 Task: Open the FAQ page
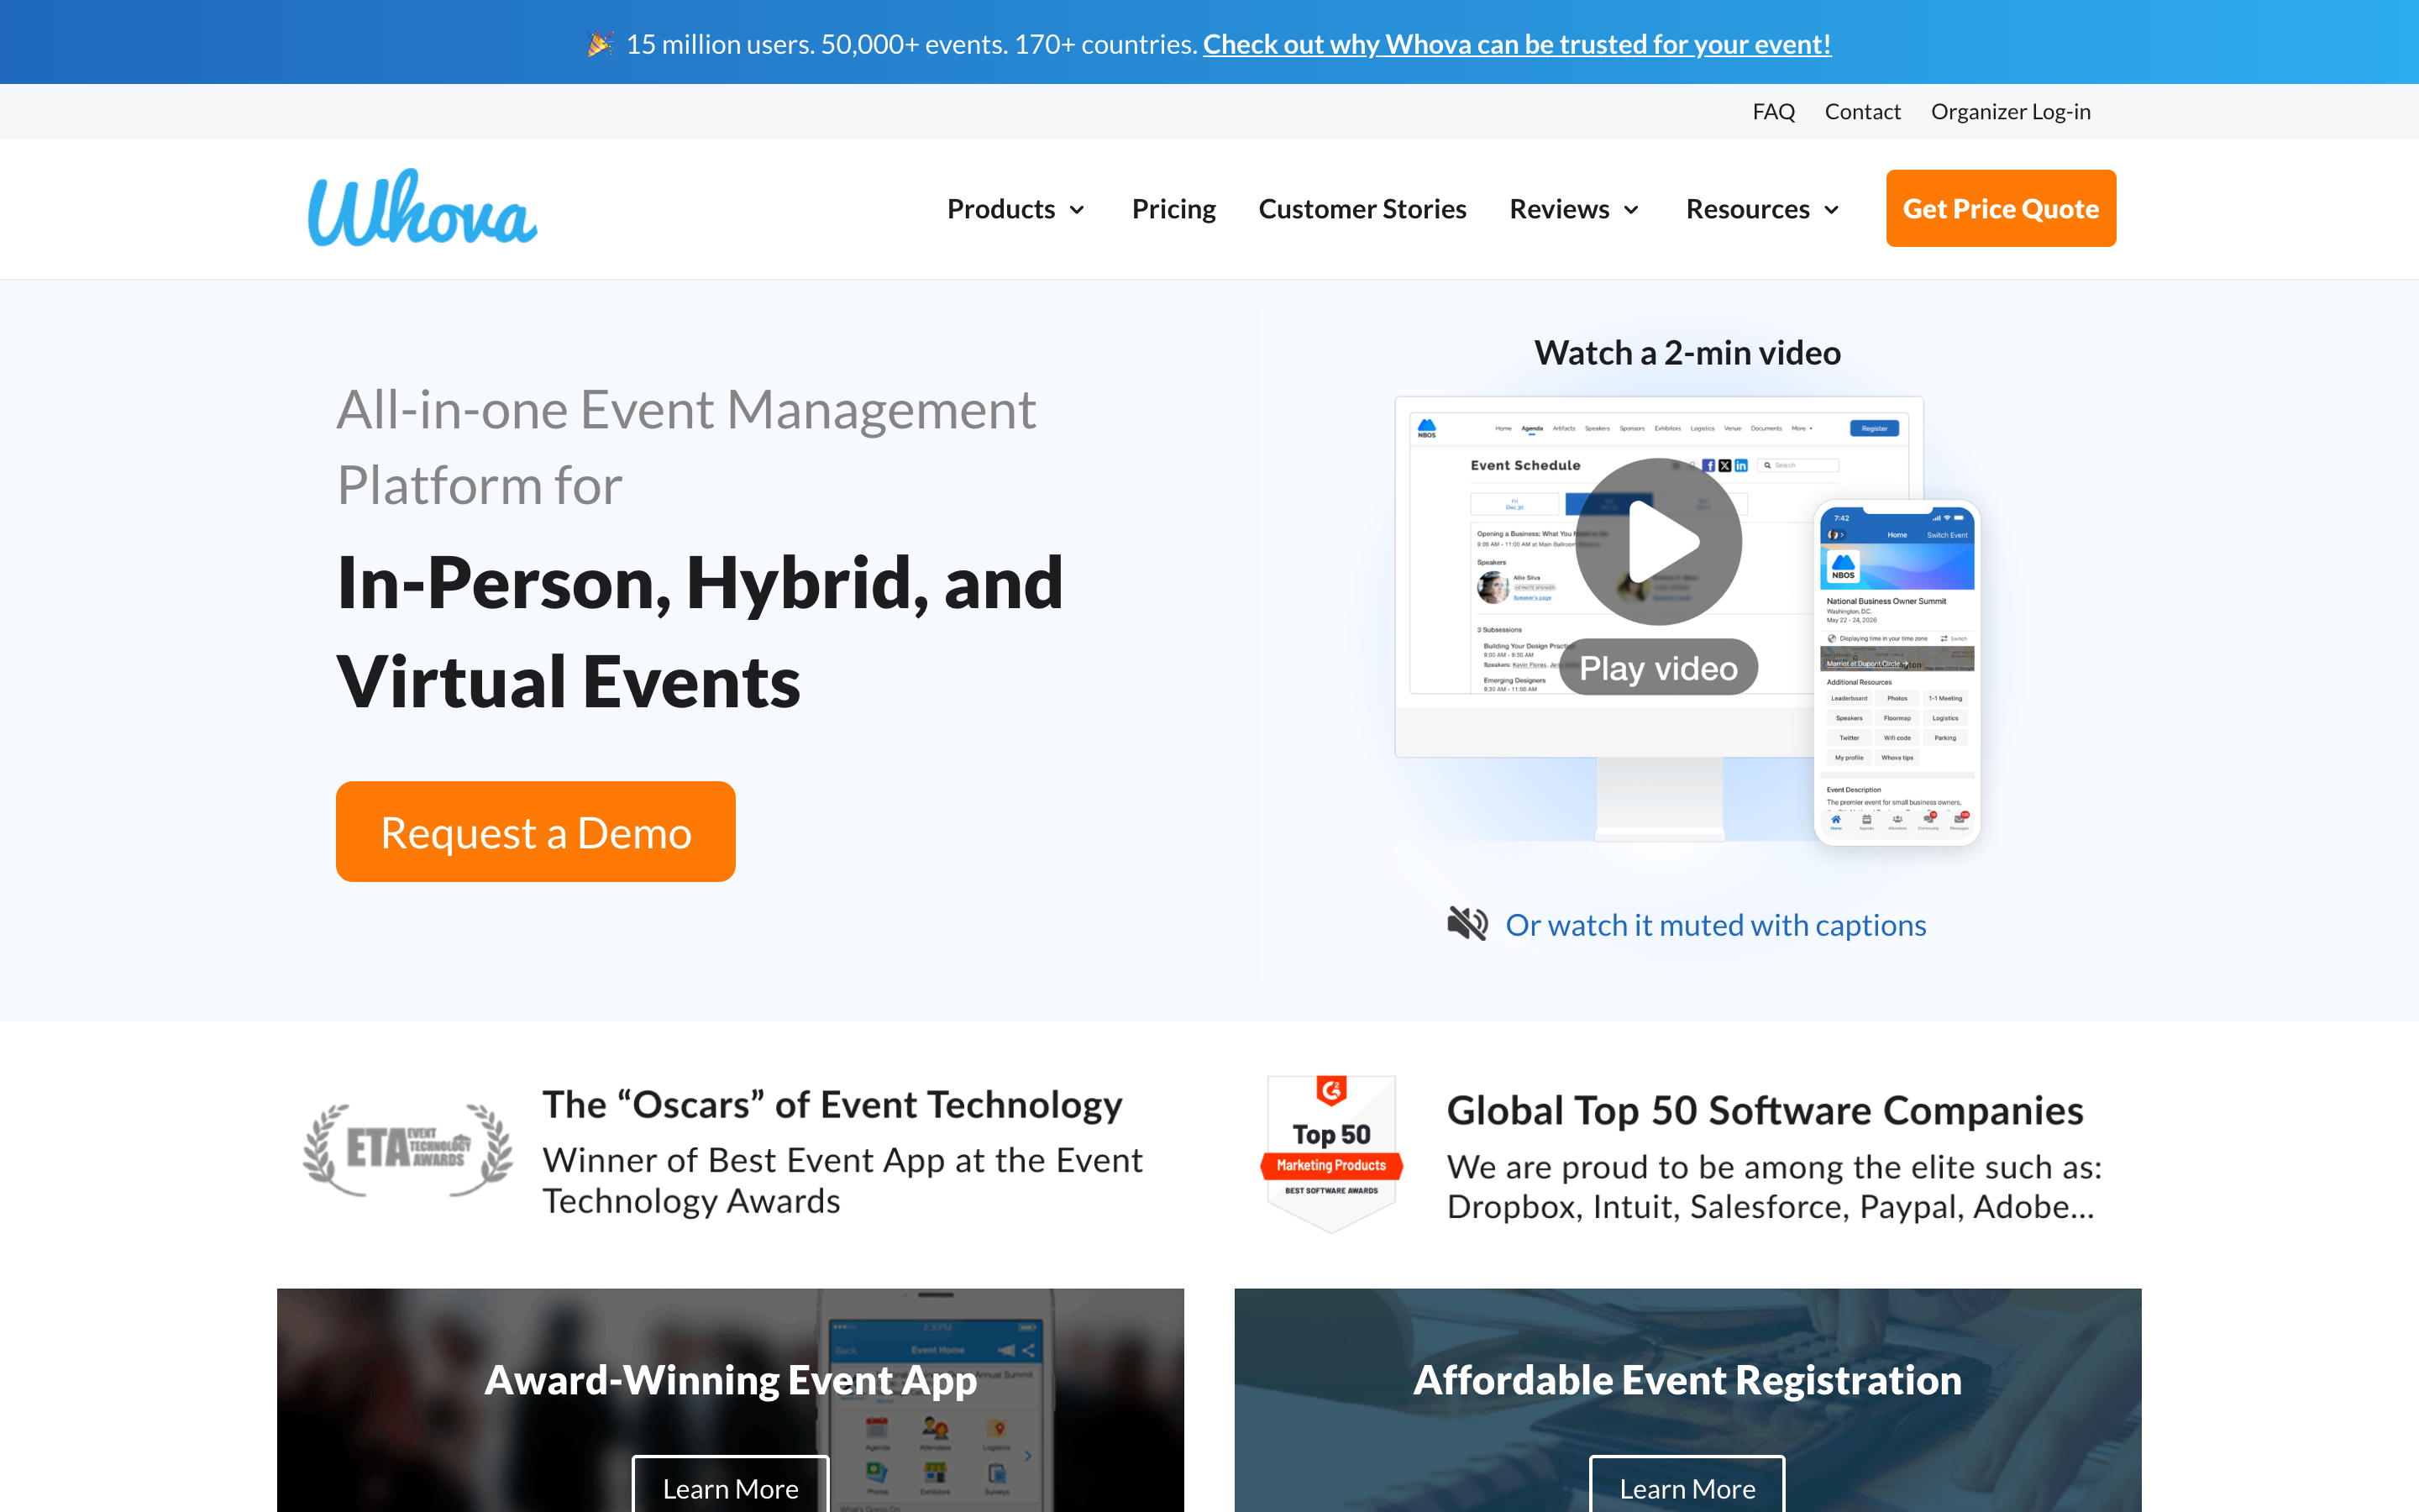click(x=1773, y=111)
